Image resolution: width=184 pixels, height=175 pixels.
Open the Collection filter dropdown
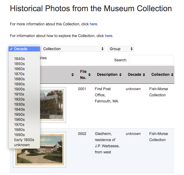(73, 49)
